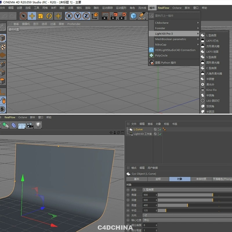Toggle L Curve enable checkmark
The width and height of the screenshot is (232, 232).
pos(160,129)
